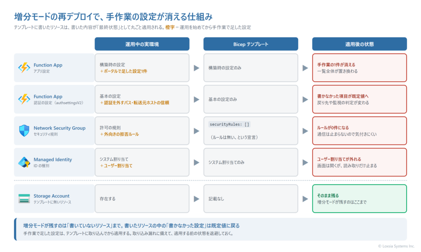Click the 運用中の実環境 column header
This screenshot has height=252, width=421.
coord(142,44)
